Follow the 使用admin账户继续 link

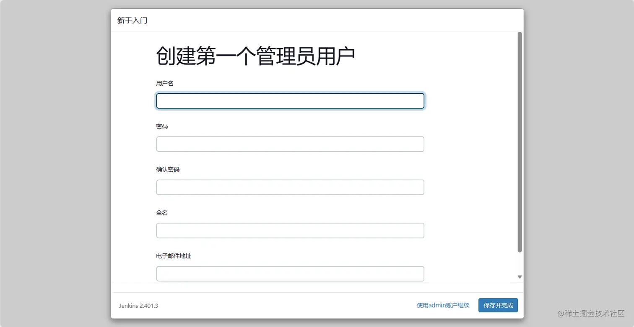point(443,305)
